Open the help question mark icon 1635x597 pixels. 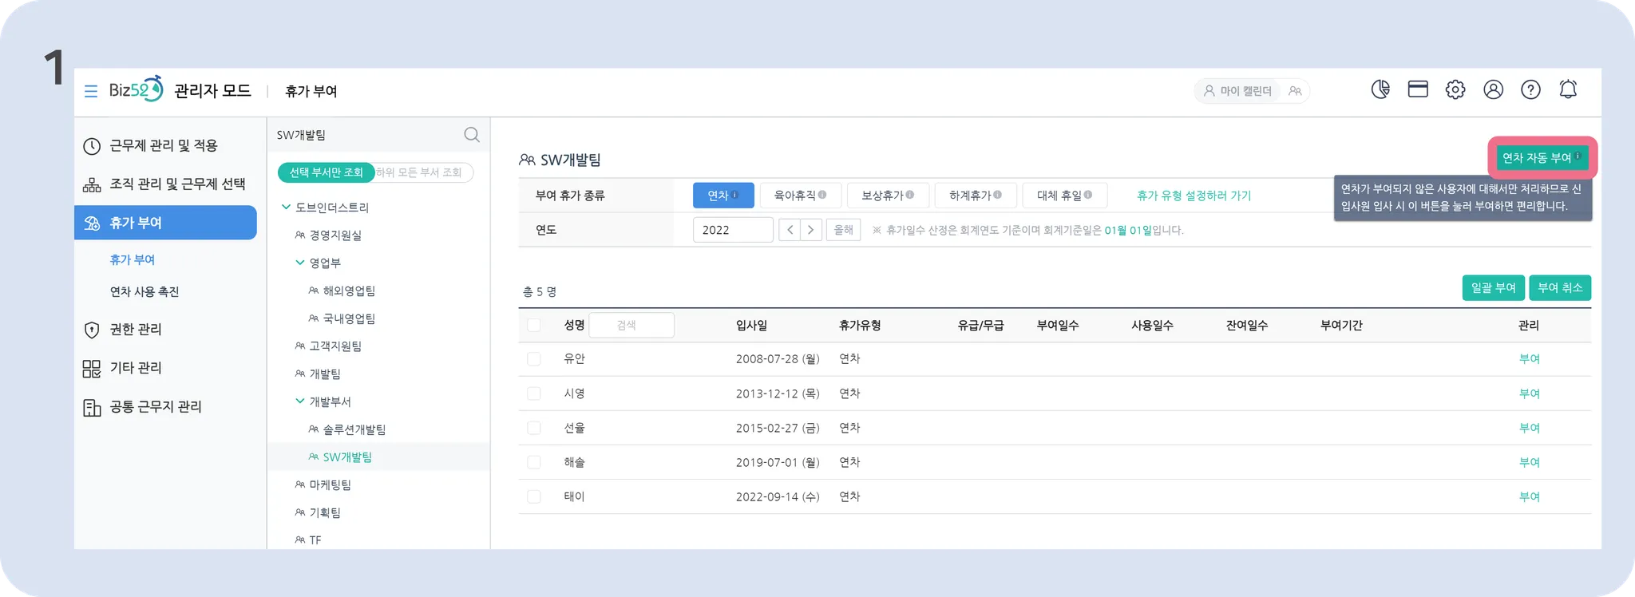tap(1530, 89)
